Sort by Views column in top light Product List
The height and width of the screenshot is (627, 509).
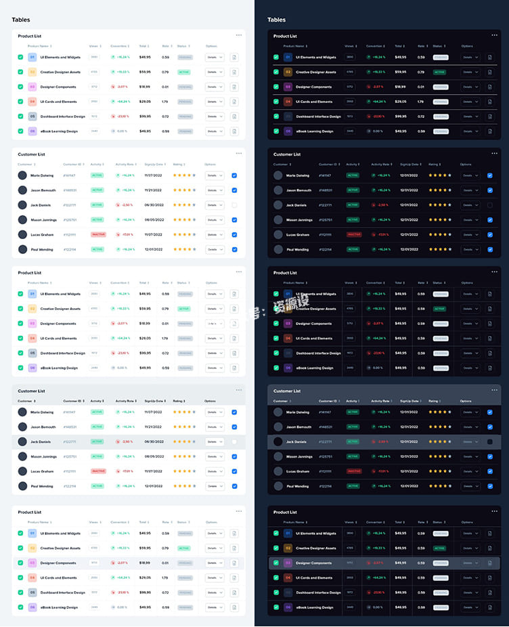[x=94, y=46]
